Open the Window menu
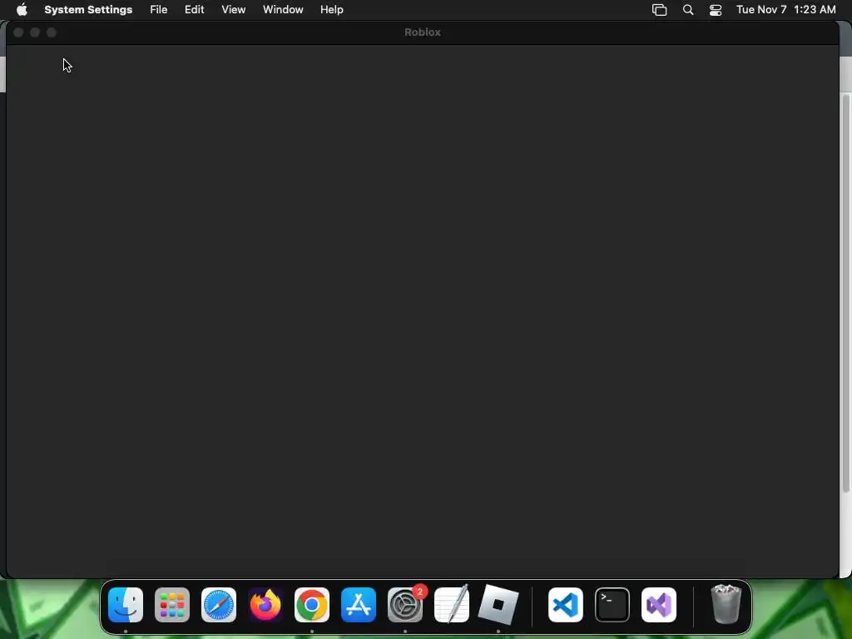 [x=283, y=10]
